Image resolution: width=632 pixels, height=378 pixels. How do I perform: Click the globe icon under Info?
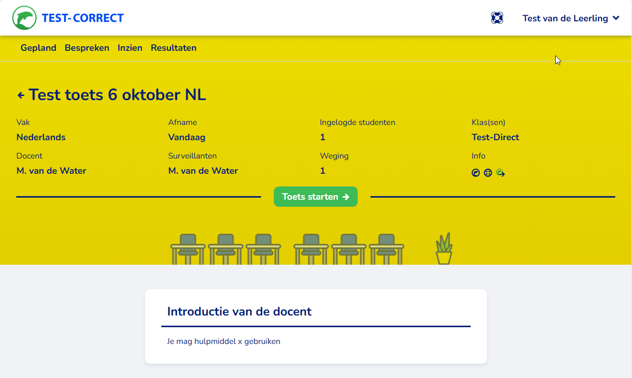tap(488, 173)
